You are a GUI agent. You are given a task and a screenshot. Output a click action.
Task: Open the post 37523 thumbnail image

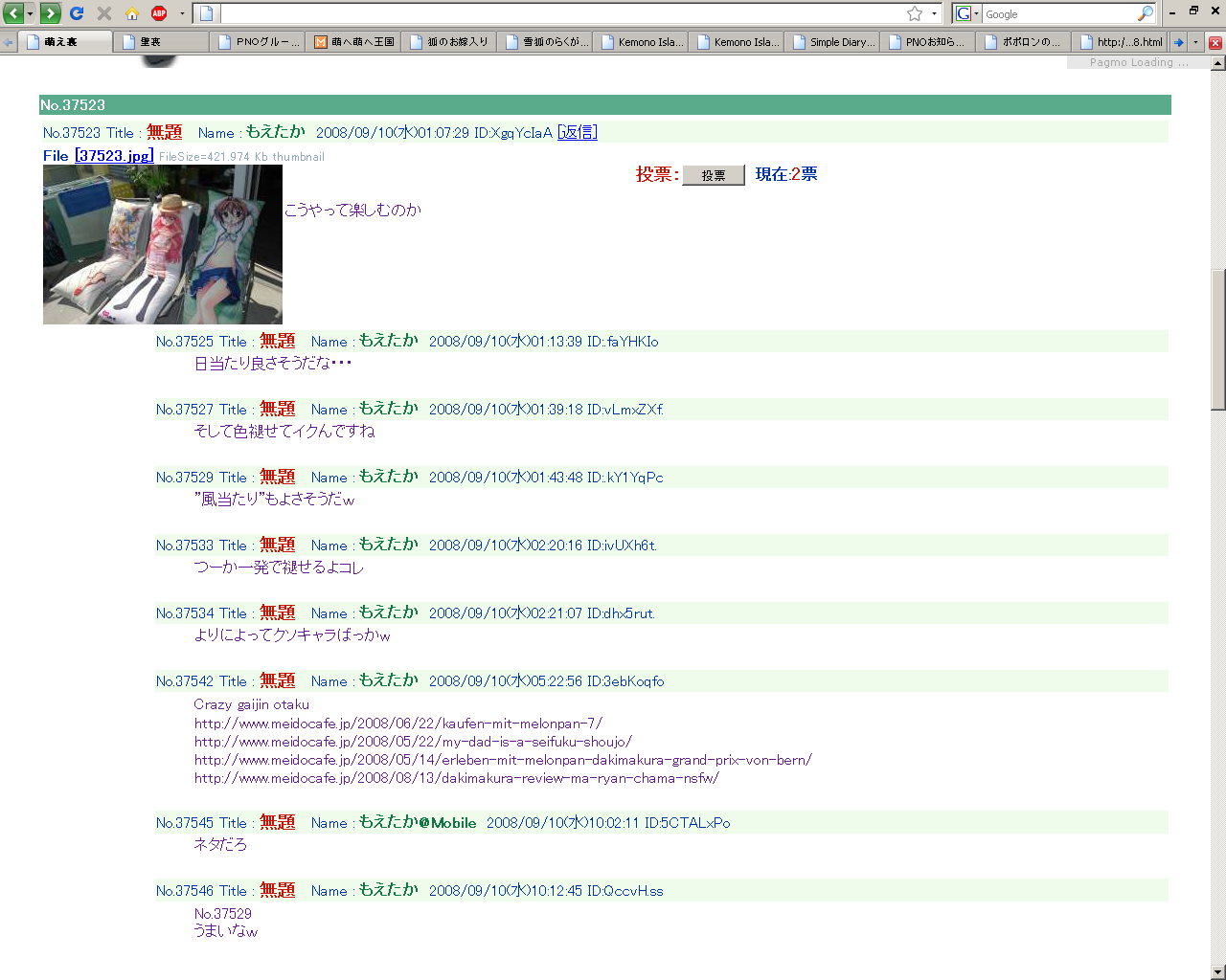click(163, 244)
